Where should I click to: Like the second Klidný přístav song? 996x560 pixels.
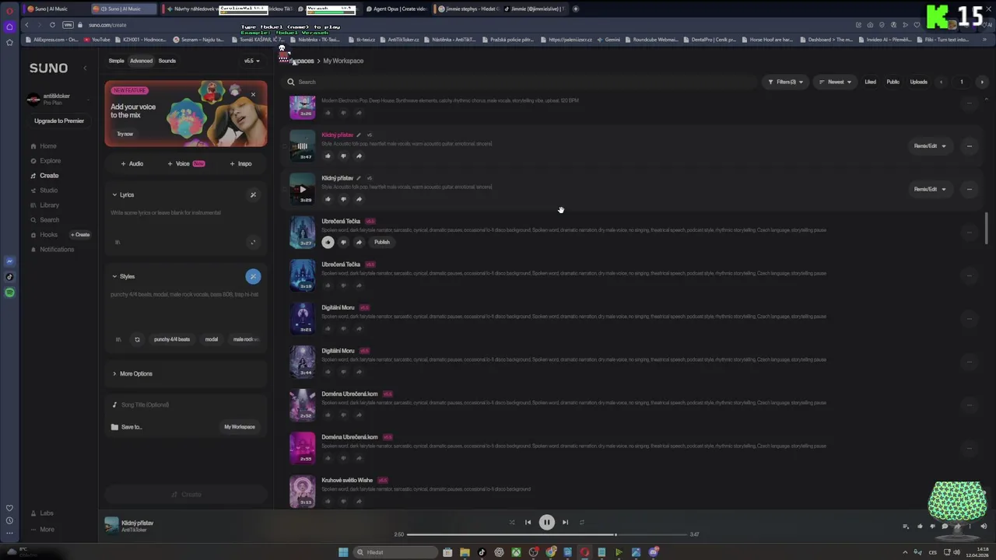click(x=328, y=199)
